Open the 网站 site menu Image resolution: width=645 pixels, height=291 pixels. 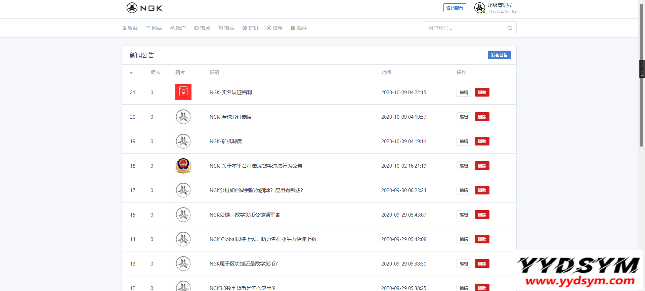point(154,28)
